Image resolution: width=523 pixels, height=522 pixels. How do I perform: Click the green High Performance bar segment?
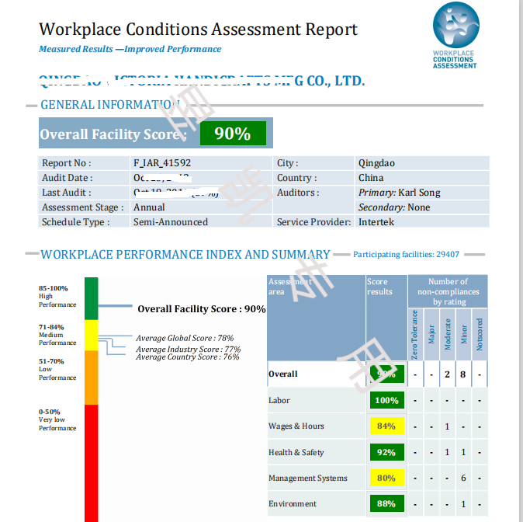click(x=91, y=298)
